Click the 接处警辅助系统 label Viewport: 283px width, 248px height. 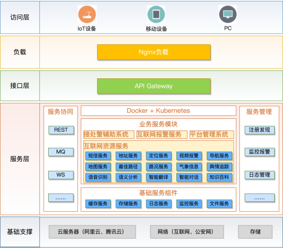tap(106, 135)
